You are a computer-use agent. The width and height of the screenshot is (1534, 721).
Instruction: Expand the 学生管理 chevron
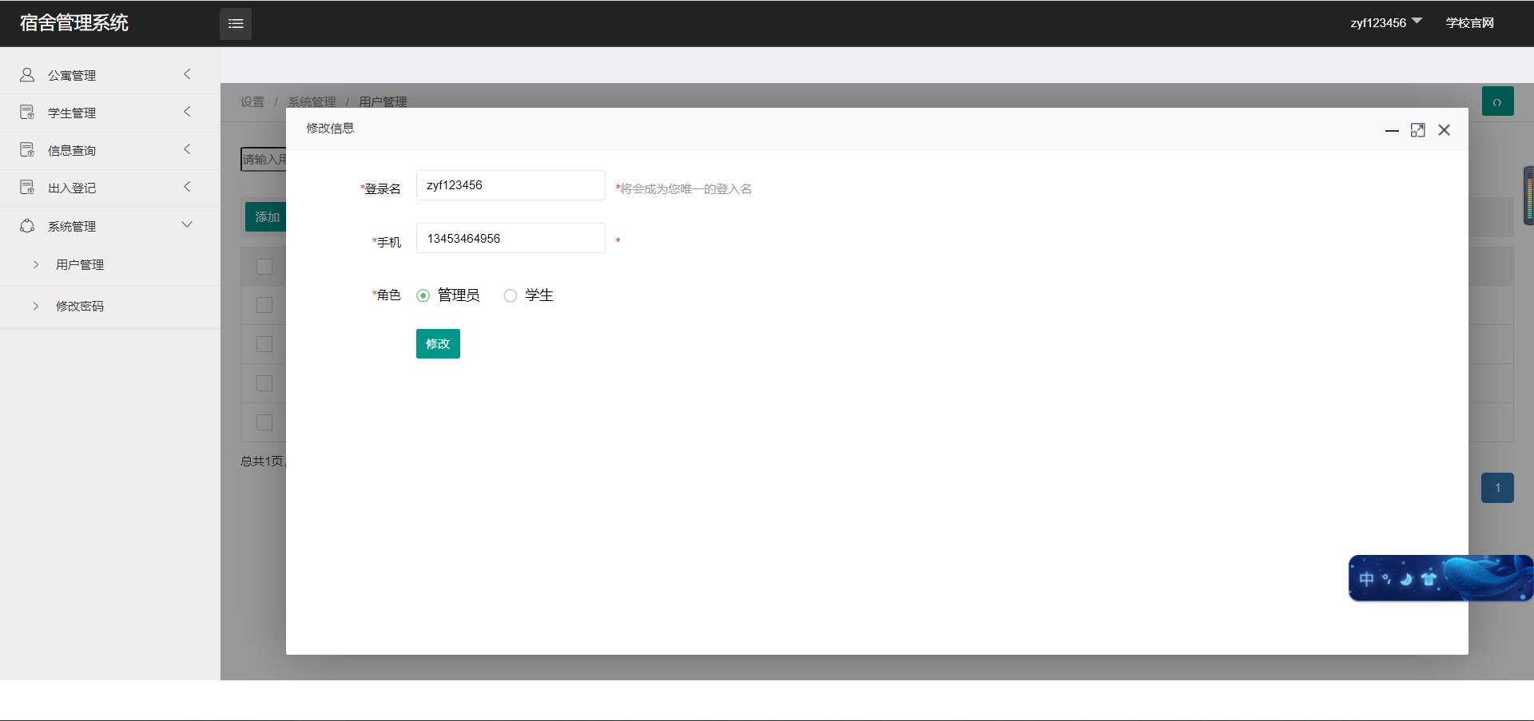[188, 112]
